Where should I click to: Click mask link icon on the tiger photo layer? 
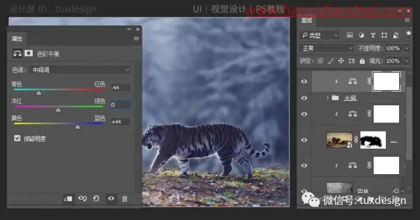pyautogui.click(x=356, y=140)
